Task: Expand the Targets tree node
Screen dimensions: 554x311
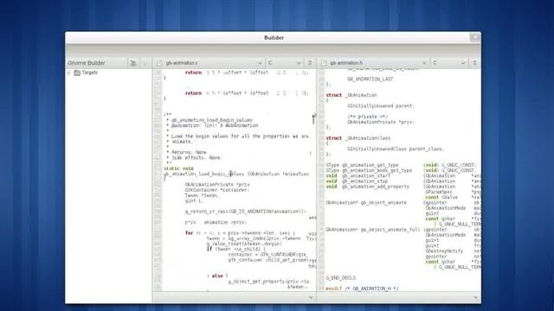Action: 69,73
